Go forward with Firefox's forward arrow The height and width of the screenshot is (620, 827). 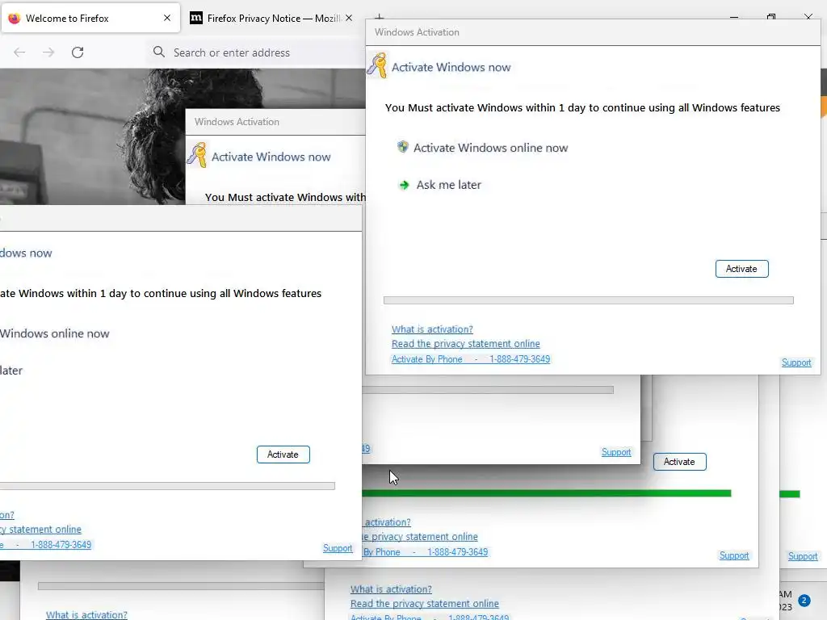(48, 52)
